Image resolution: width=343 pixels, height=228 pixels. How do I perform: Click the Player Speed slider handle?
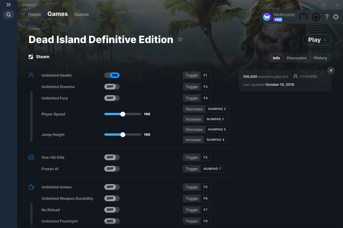pyautogui.click(x=123, y=114)
